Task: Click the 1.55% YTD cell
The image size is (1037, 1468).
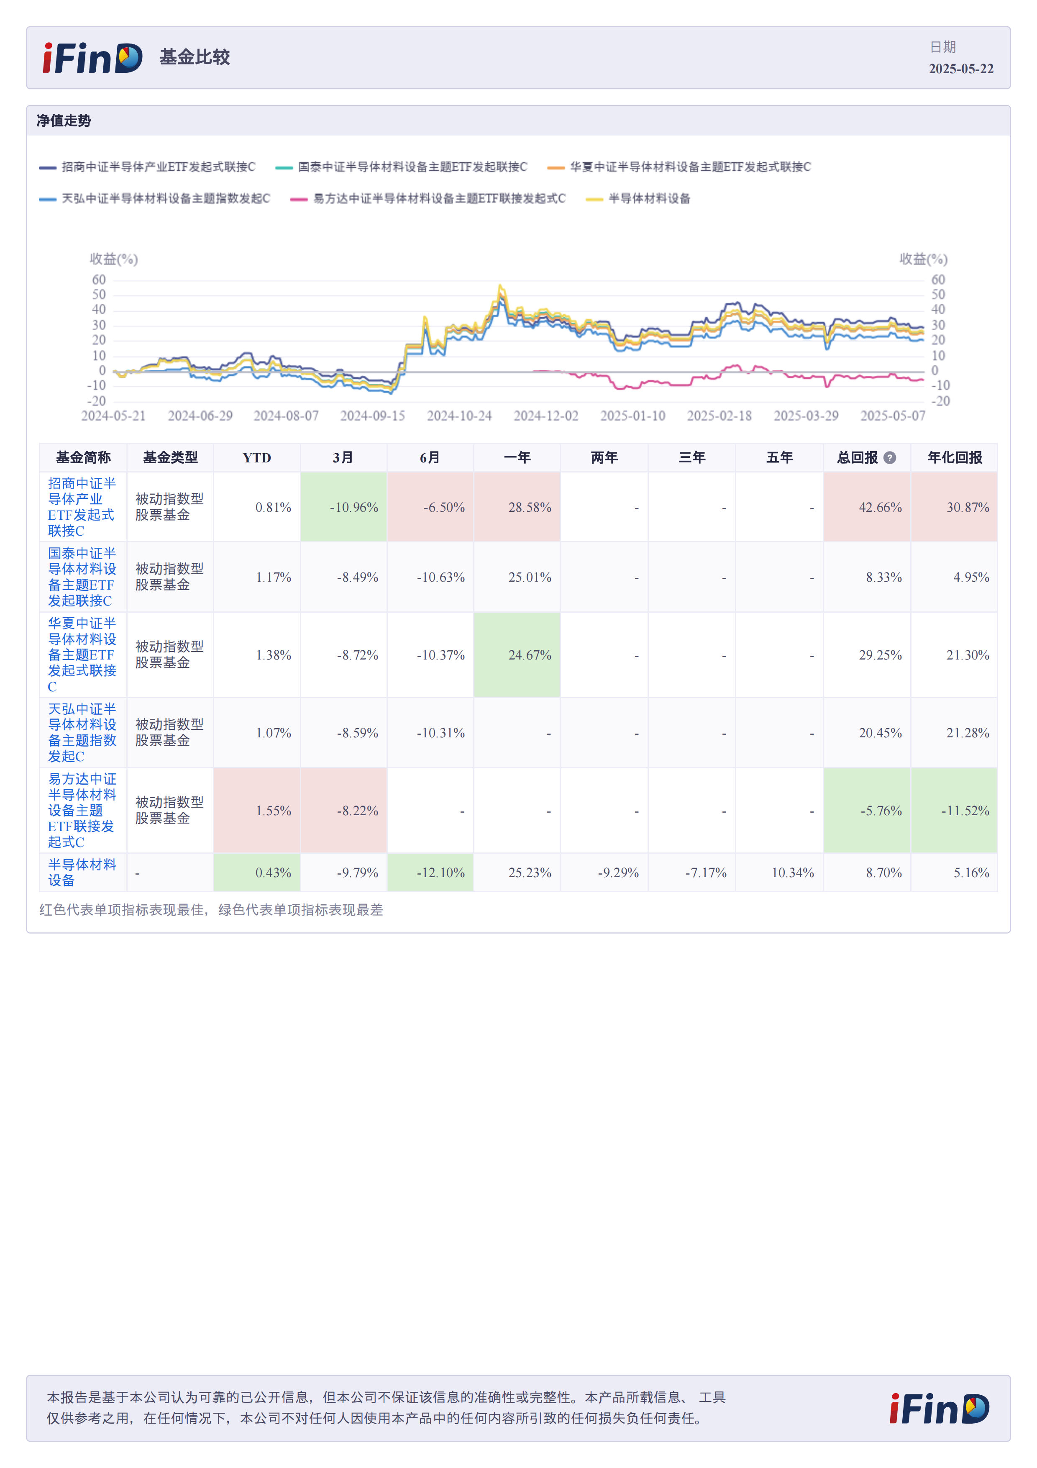Action: click(257, 810)
